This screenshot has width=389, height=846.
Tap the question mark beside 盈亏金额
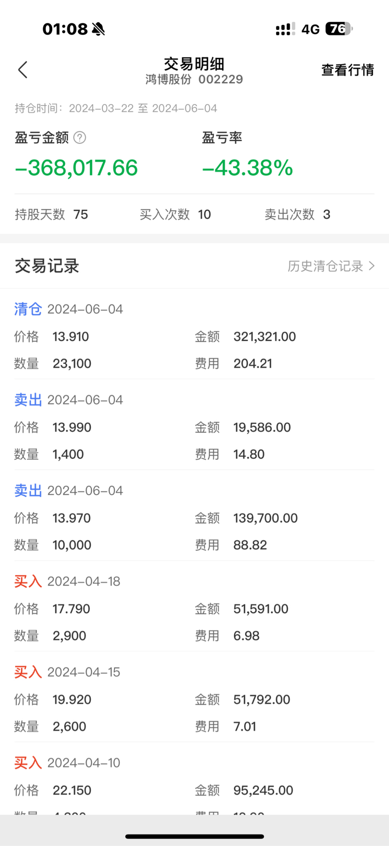tap(80, 137)
